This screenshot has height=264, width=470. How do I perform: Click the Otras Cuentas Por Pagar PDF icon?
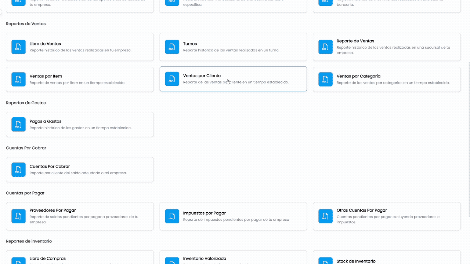325,216
